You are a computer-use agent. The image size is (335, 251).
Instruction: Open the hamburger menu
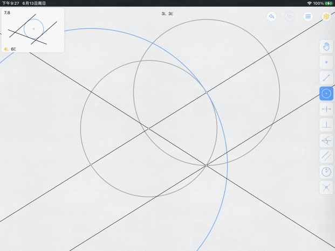point(308,16)
